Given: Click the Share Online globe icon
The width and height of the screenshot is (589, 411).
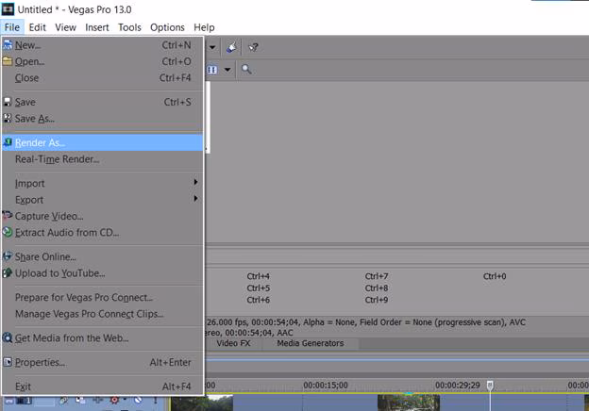Looking at the screenshot, I should (x=8, y=256).
